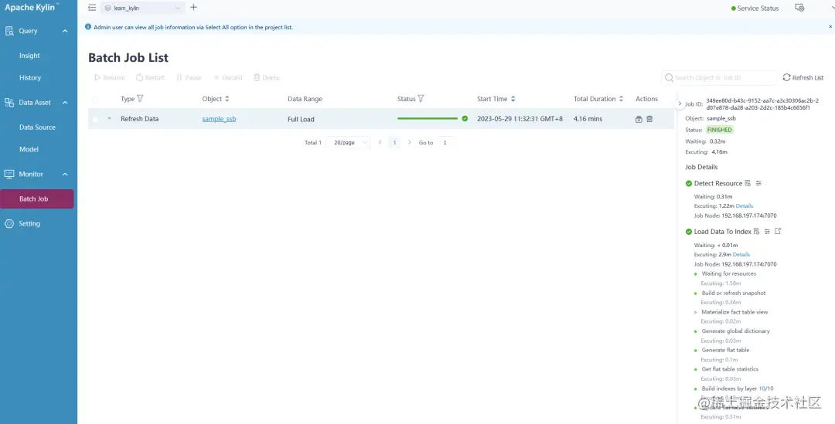Collapse the Data Asset section
The image size is (835, 424).
[x=65, y=102]
